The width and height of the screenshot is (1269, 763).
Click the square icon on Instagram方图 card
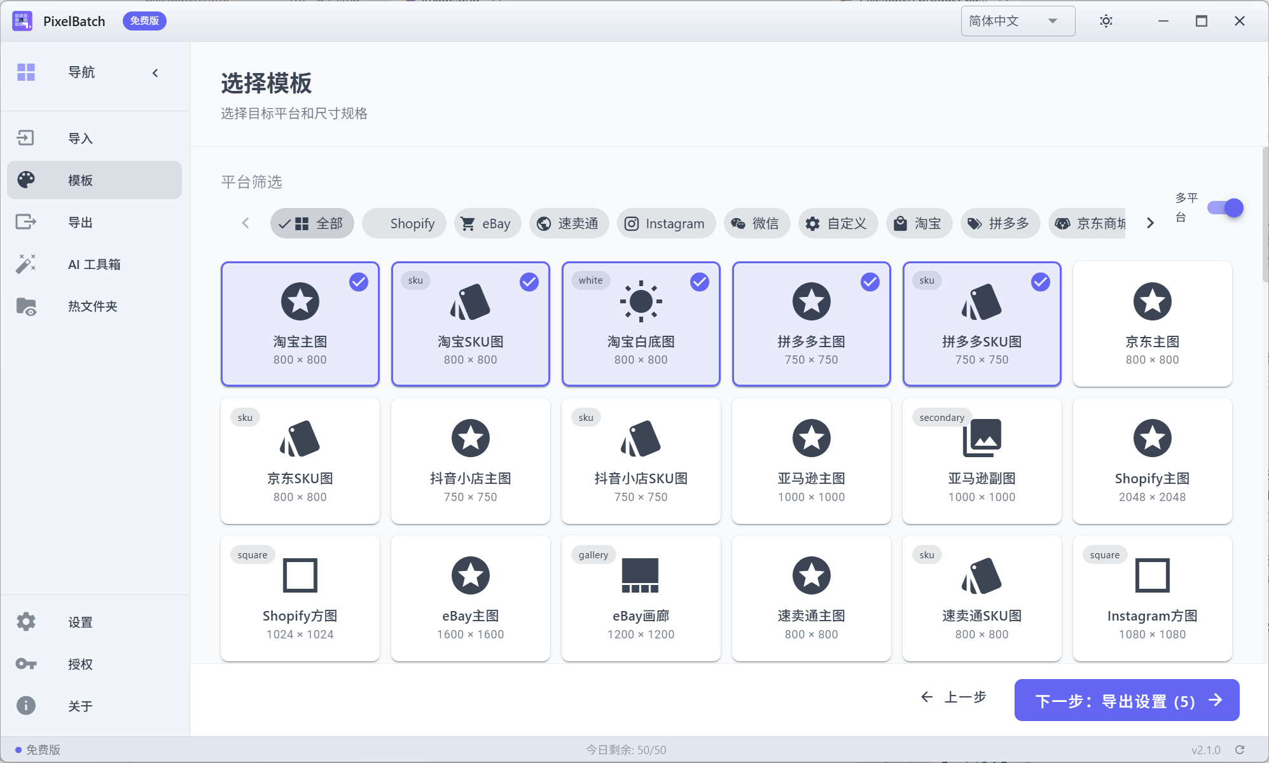point(1152,575)
